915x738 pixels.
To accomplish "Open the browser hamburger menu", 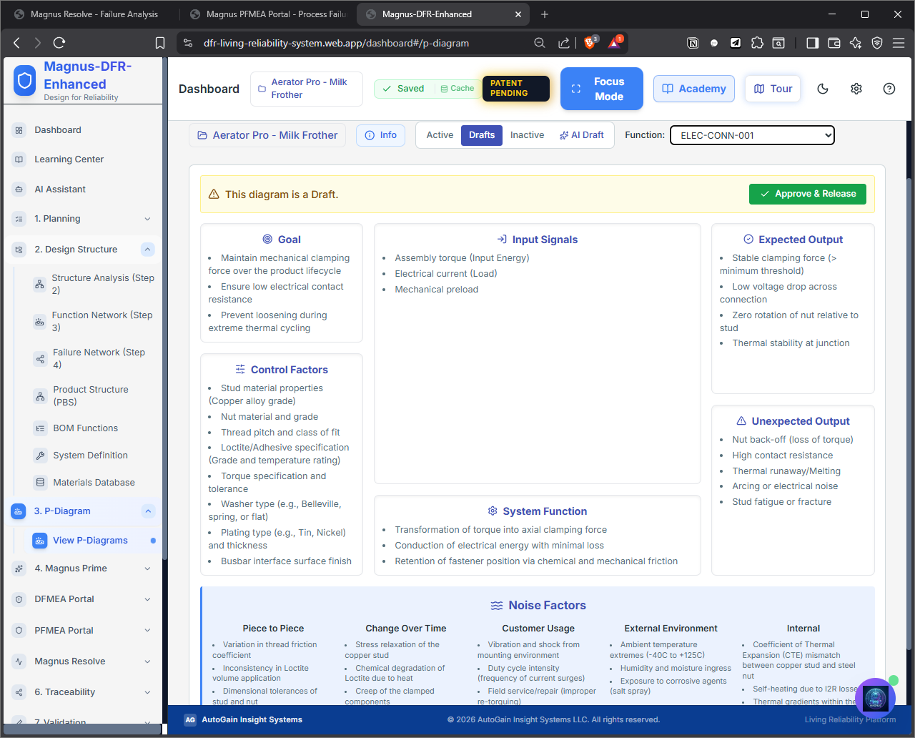I will [899, 43].
